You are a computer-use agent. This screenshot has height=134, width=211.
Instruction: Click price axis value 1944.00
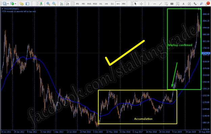click(206, 28)
